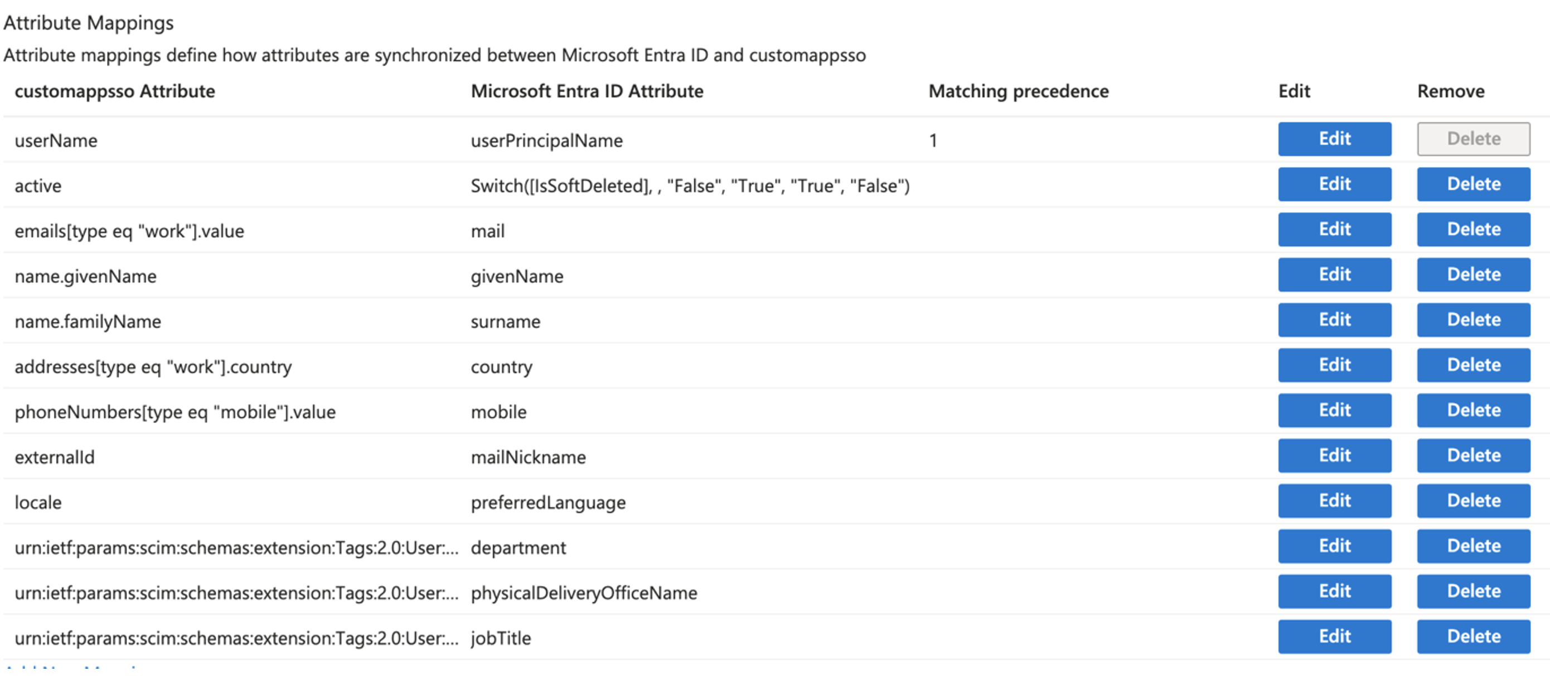Edit the emails work value mapping
This screenshot has height=676, width=1550.
[x=1335, y=229]
